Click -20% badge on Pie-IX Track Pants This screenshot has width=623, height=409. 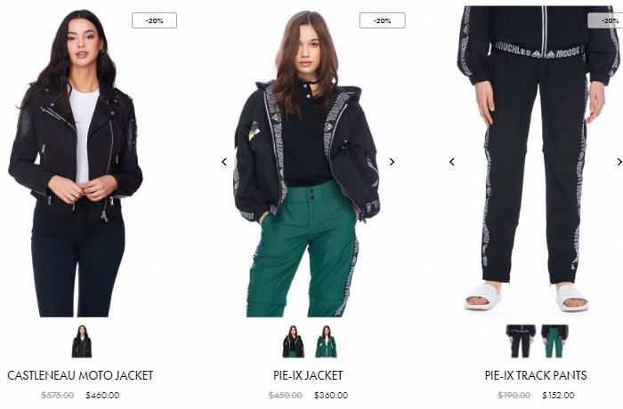607,20
